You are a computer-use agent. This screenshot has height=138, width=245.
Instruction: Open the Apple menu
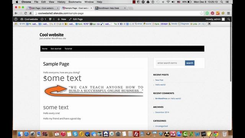pyautogui.click(x=17, y=2)
